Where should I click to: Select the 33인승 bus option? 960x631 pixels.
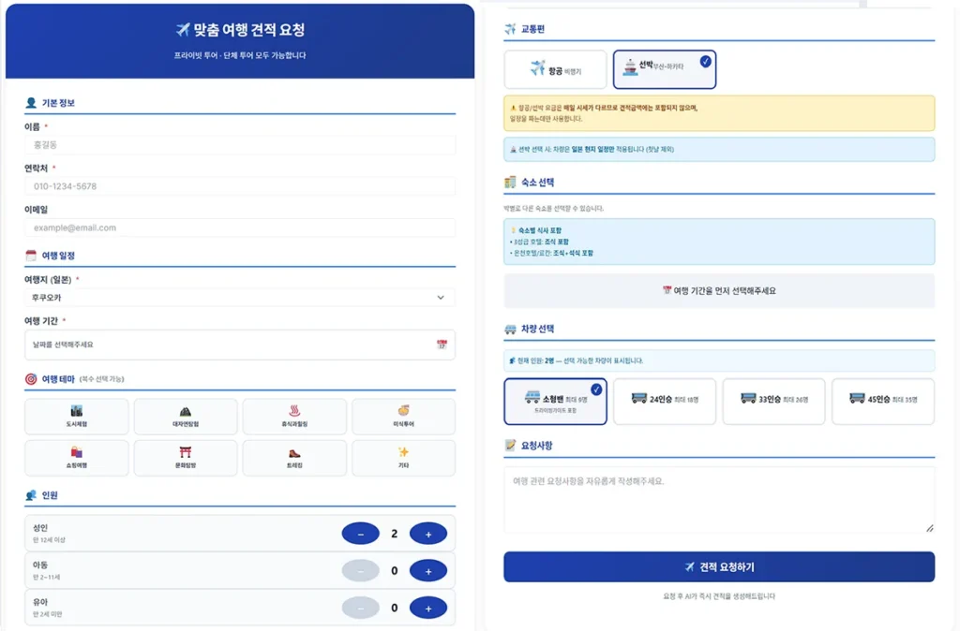[x=773, y=402]
